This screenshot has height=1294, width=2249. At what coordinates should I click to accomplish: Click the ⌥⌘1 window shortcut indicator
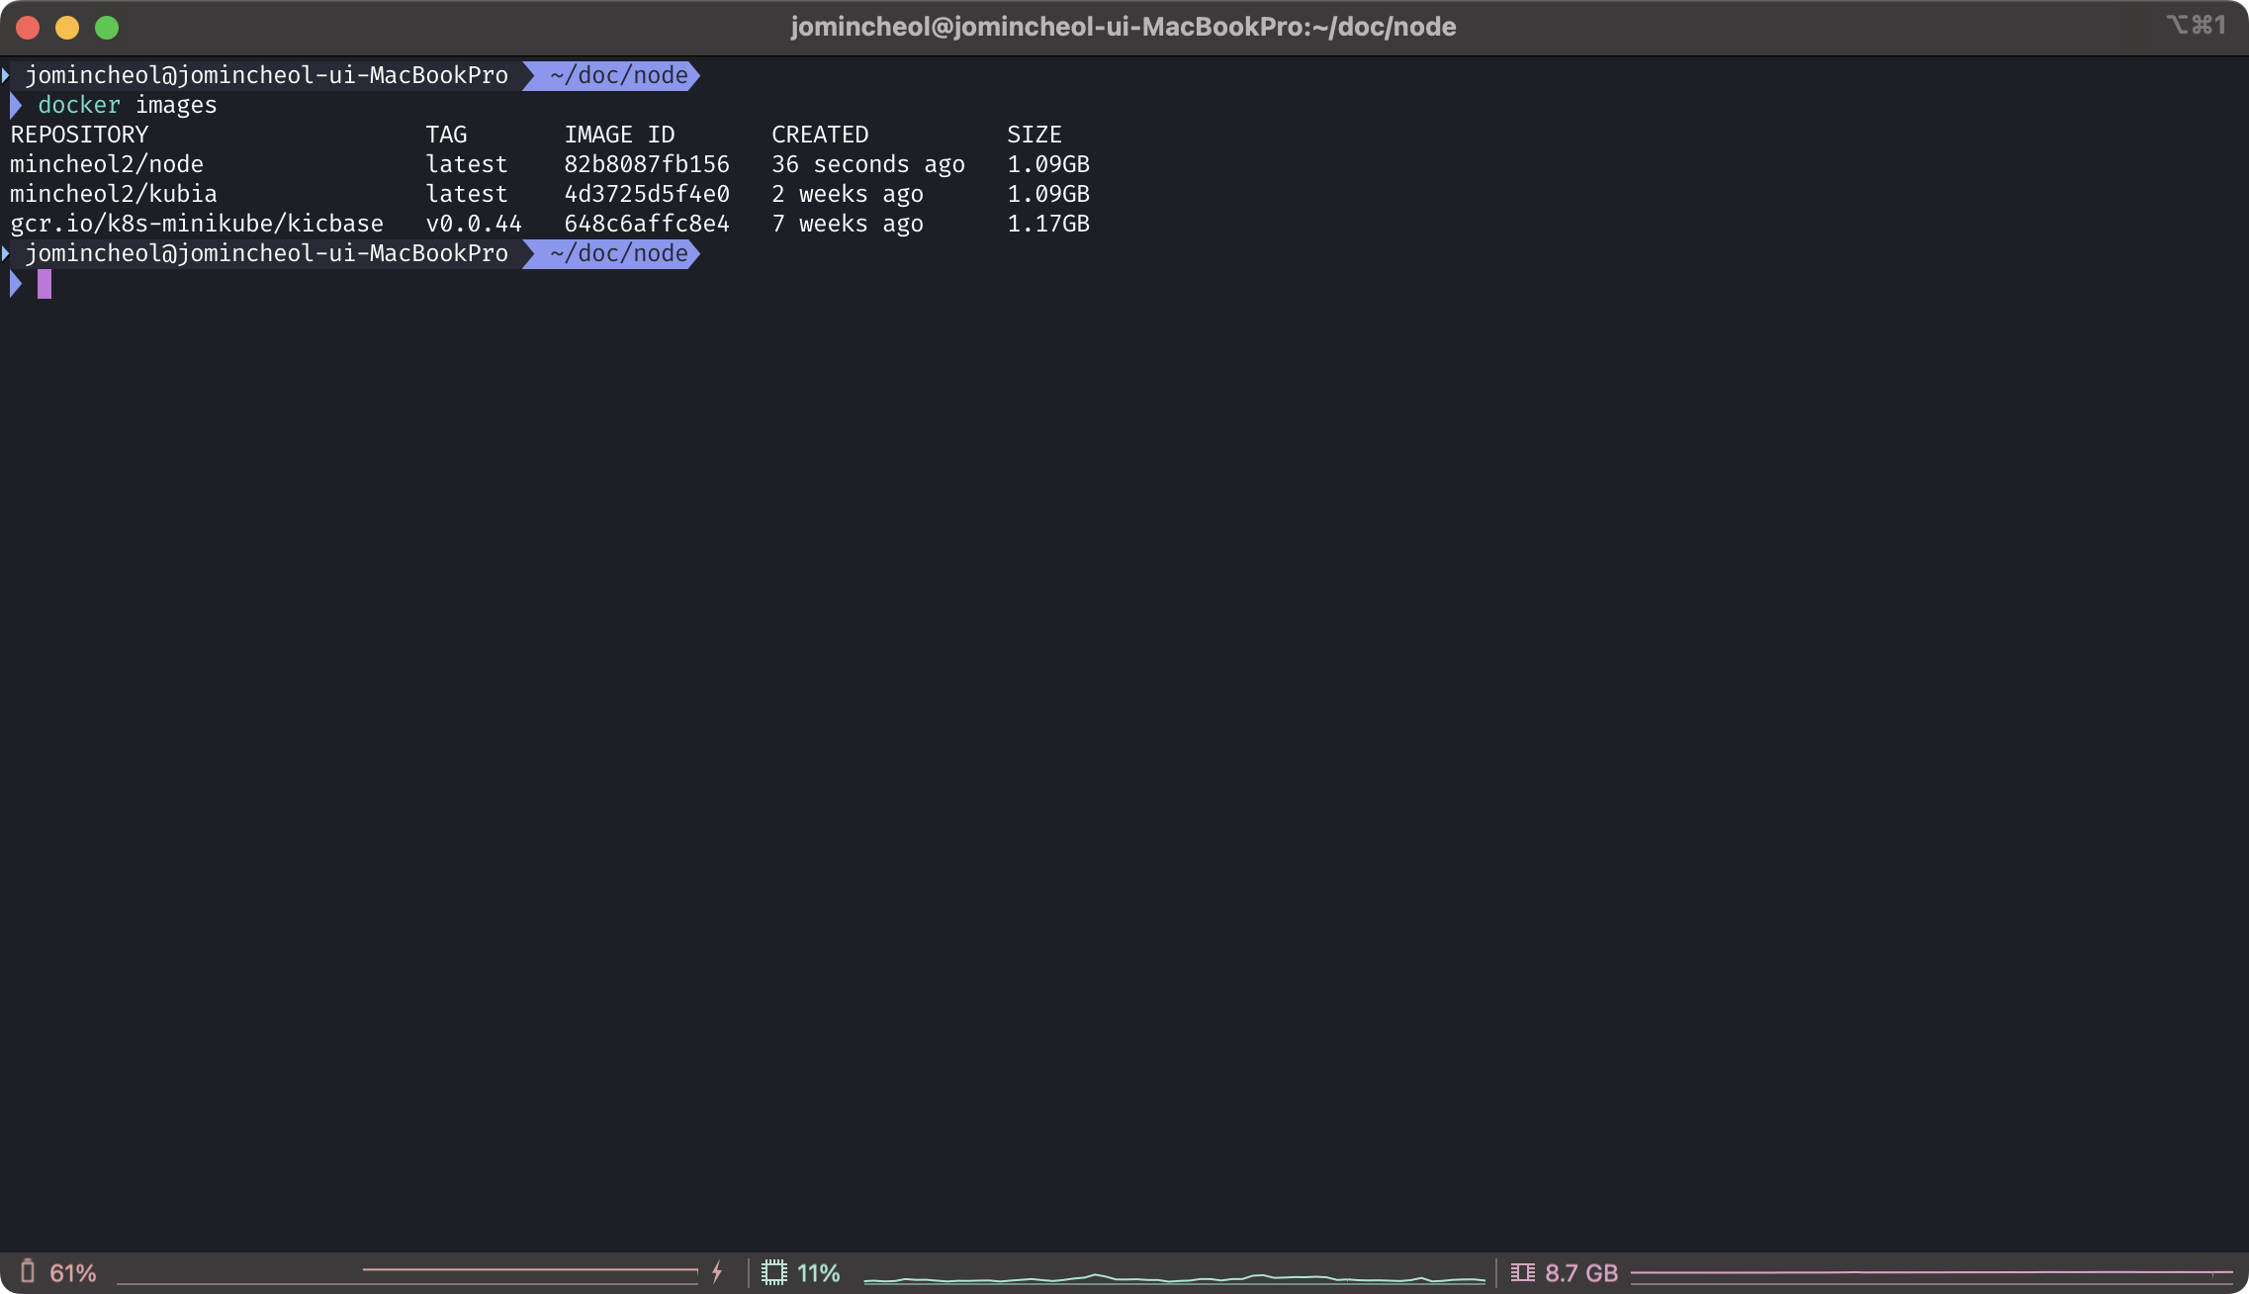point(2196,25)
